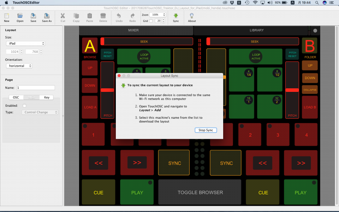Select deck B LOOP ACTIVE toggle

256,57
